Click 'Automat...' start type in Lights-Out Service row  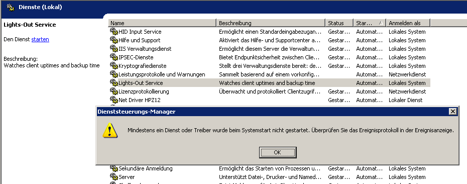click(x=369, y=83)
